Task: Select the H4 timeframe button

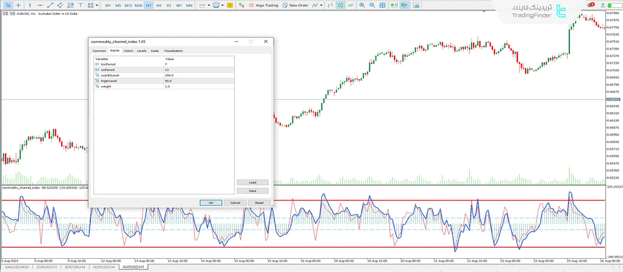Action: tap(158, 5)
